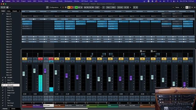Open the dropdown arrow next to history icon
Screen dimensions: 196x110
pos(10,7)
